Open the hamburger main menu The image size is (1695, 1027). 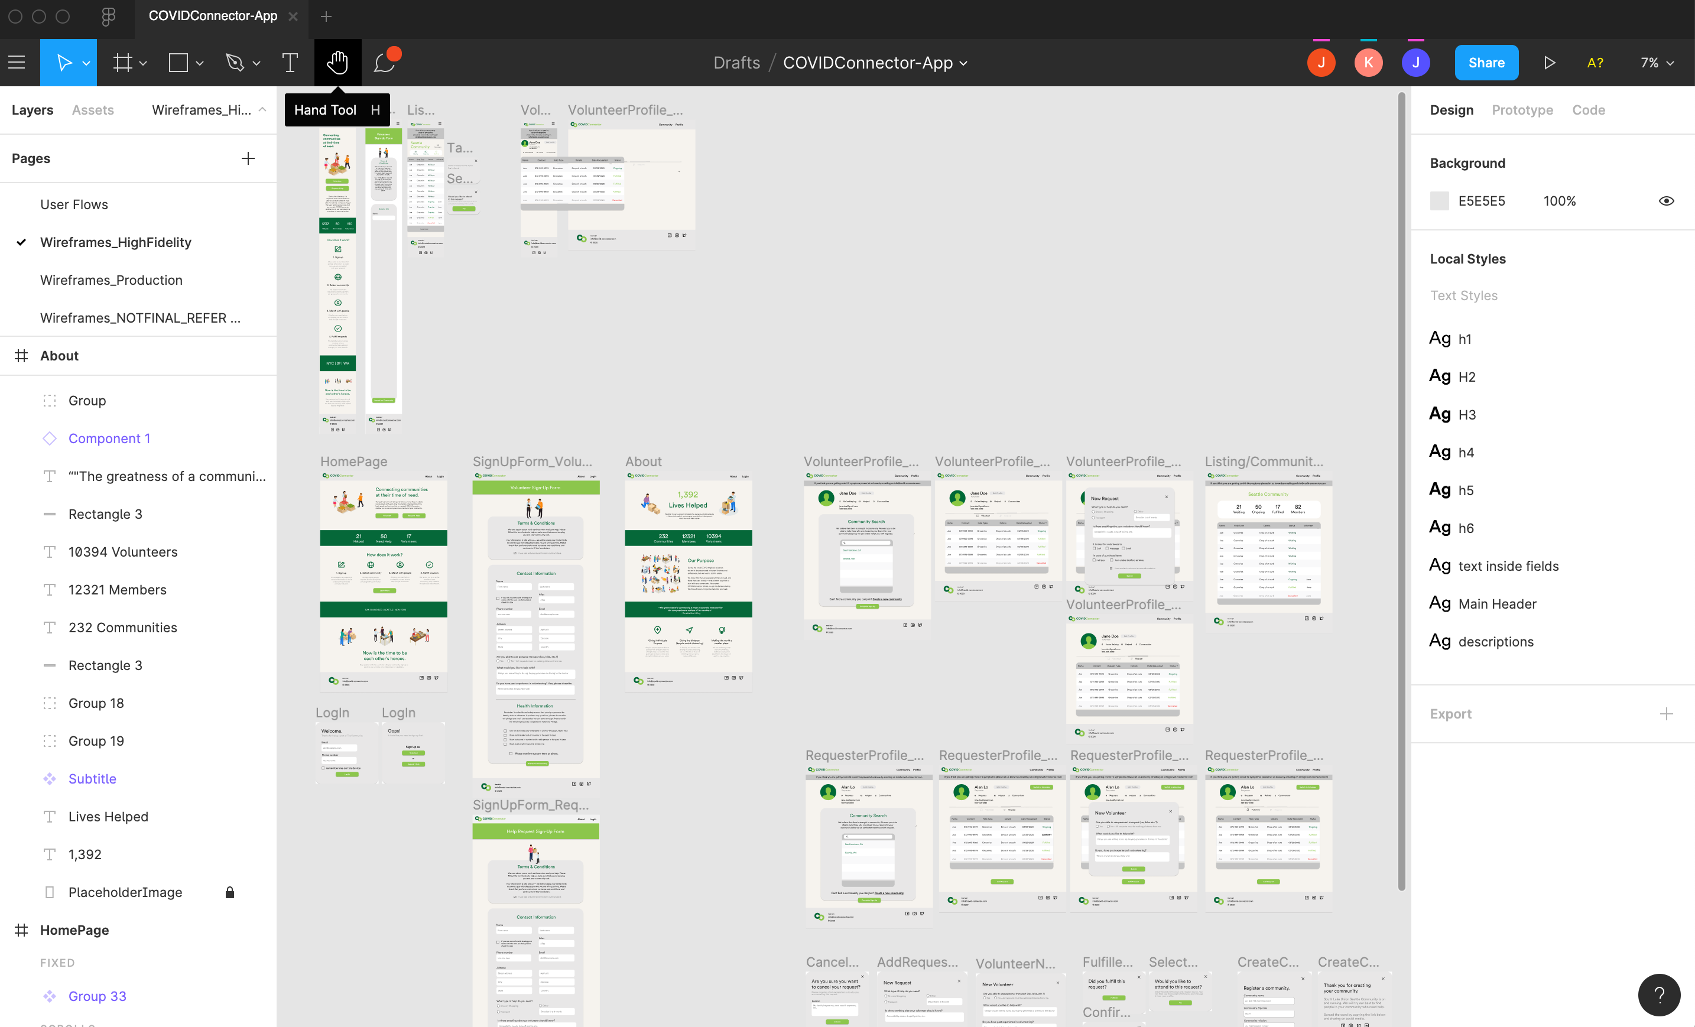coord(17,63)
